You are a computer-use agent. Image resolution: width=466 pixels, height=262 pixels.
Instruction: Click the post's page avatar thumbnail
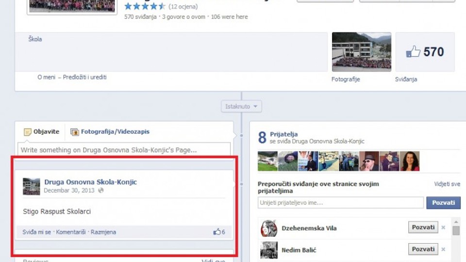[x=32, y=186]
